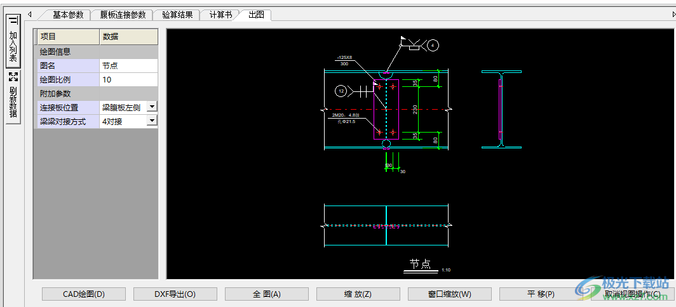
Task: Click the 平 移(P) button
Action: [x=541, y=294]
